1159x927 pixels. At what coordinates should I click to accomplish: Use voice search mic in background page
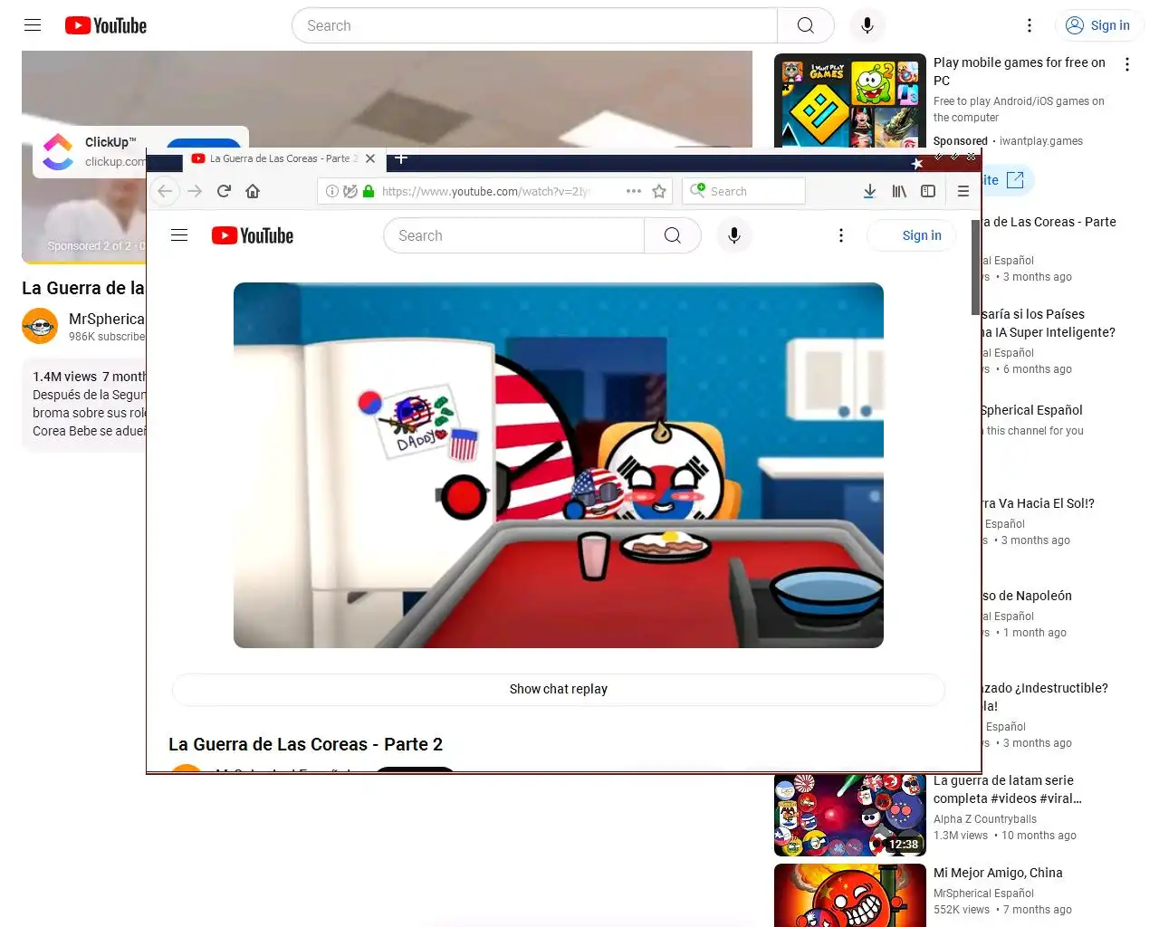tap(867, 25)
